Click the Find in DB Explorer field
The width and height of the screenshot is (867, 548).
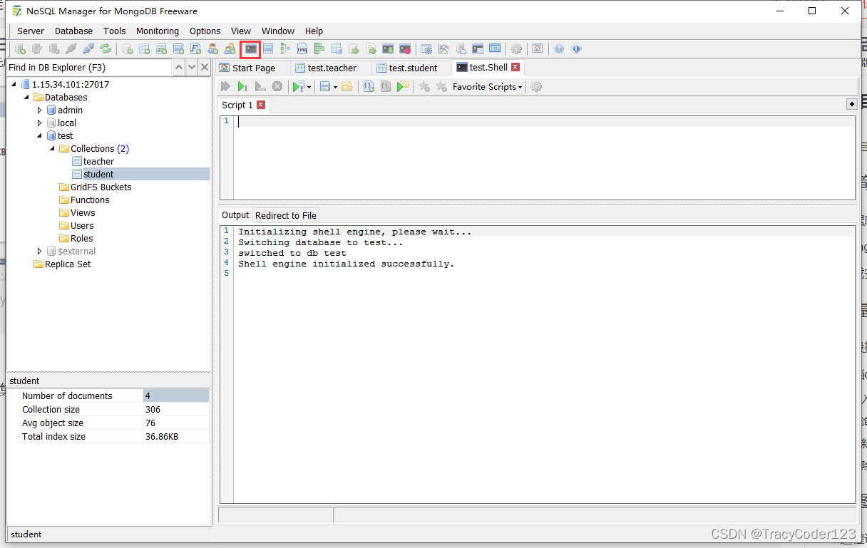pos(89,67)
